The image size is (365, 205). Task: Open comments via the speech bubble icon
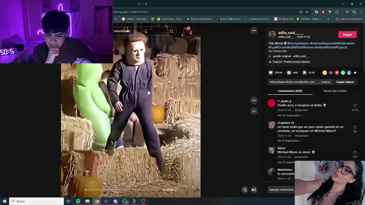(289, 73)
